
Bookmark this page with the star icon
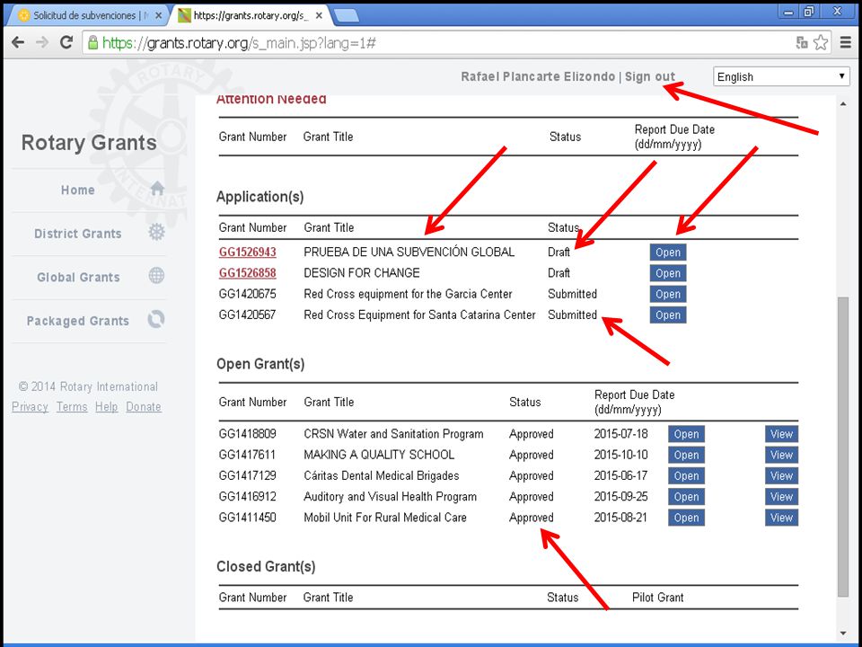point(821,42)
